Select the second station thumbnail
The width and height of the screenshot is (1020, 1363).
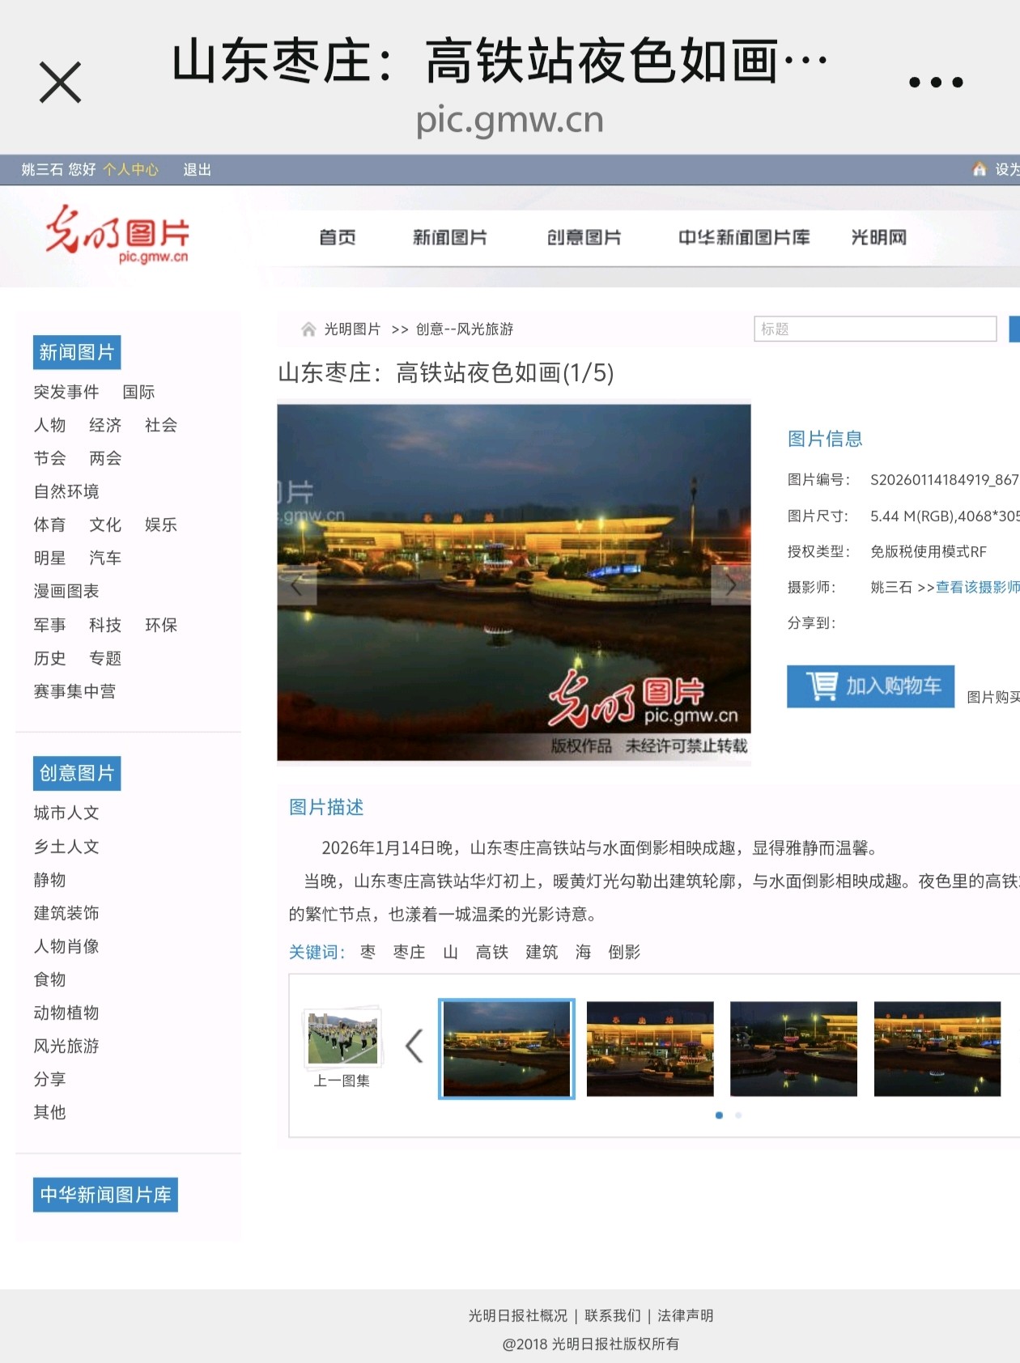click(650, 1049)
